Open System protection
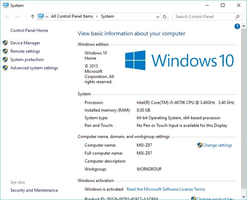 point(27,60)
